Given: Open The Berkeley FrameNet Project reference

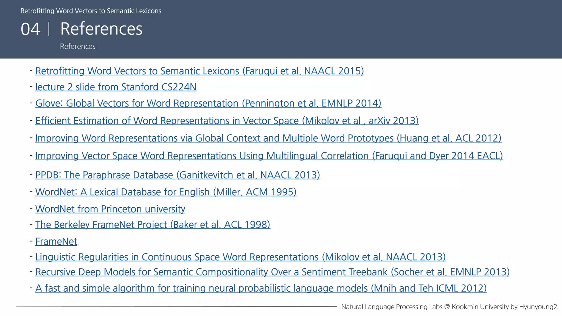Looking at the screenshot, I should coord(153,225).
